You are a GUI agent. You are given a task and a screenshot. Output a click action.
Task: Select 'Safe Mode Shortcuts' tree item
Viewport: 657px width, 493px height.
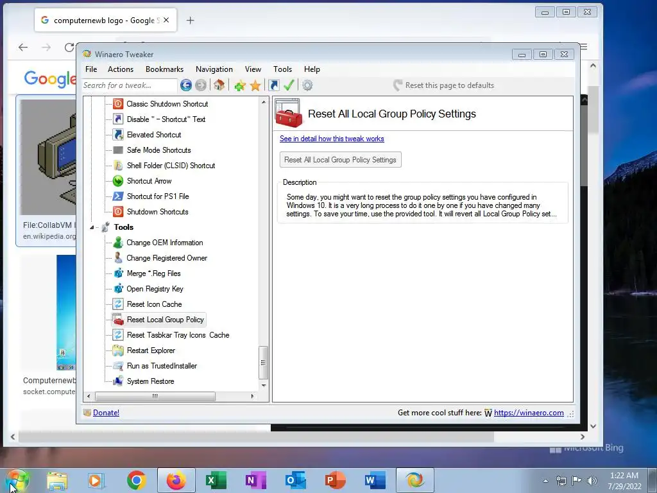159,150
